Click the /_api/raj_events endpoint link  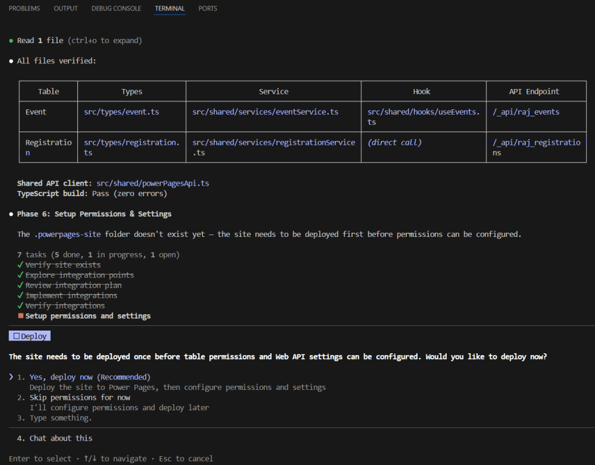(526, 112)
